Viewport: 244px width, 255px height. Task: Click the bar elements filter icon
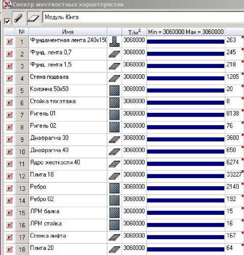pos(19,18)
